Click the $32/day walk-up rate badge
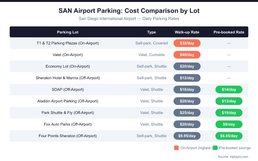 [x=187, y=43]
